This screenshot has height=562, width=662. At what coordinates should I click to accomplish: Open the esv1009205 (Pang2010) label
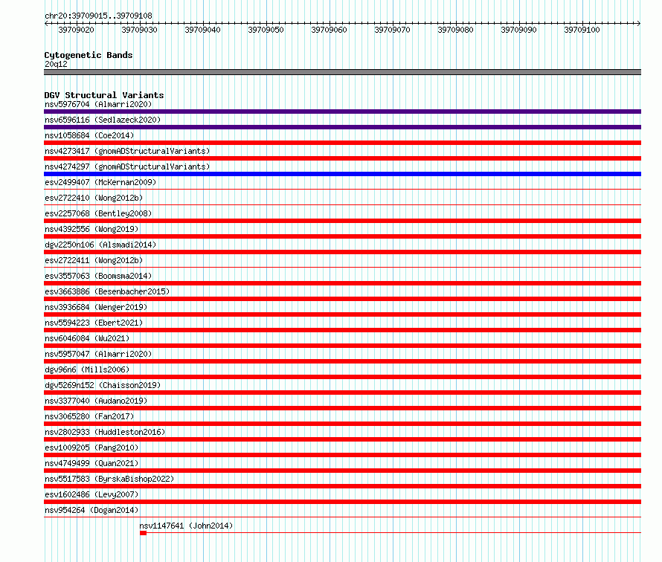(x=91, y=448)
